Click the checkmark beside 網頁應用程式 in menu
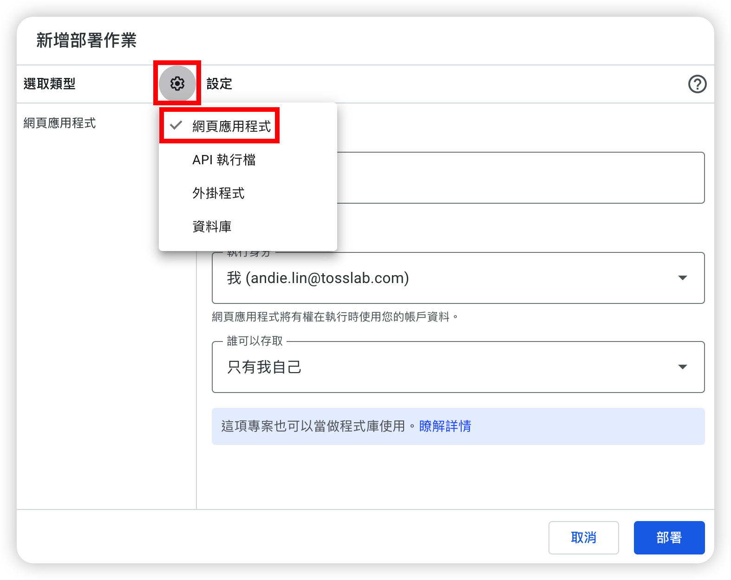The image size is (731, 580). click(x=176, y=125)
